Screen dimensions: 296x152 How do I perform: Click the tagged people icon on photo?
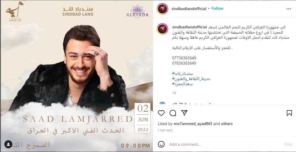[8, 144]
